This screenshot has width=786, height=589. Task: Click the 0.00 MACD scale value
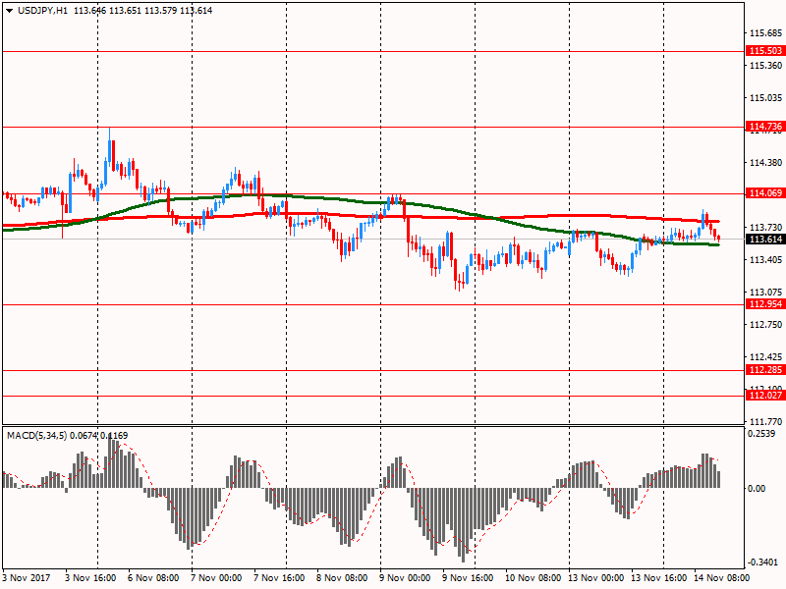point(756,488)
